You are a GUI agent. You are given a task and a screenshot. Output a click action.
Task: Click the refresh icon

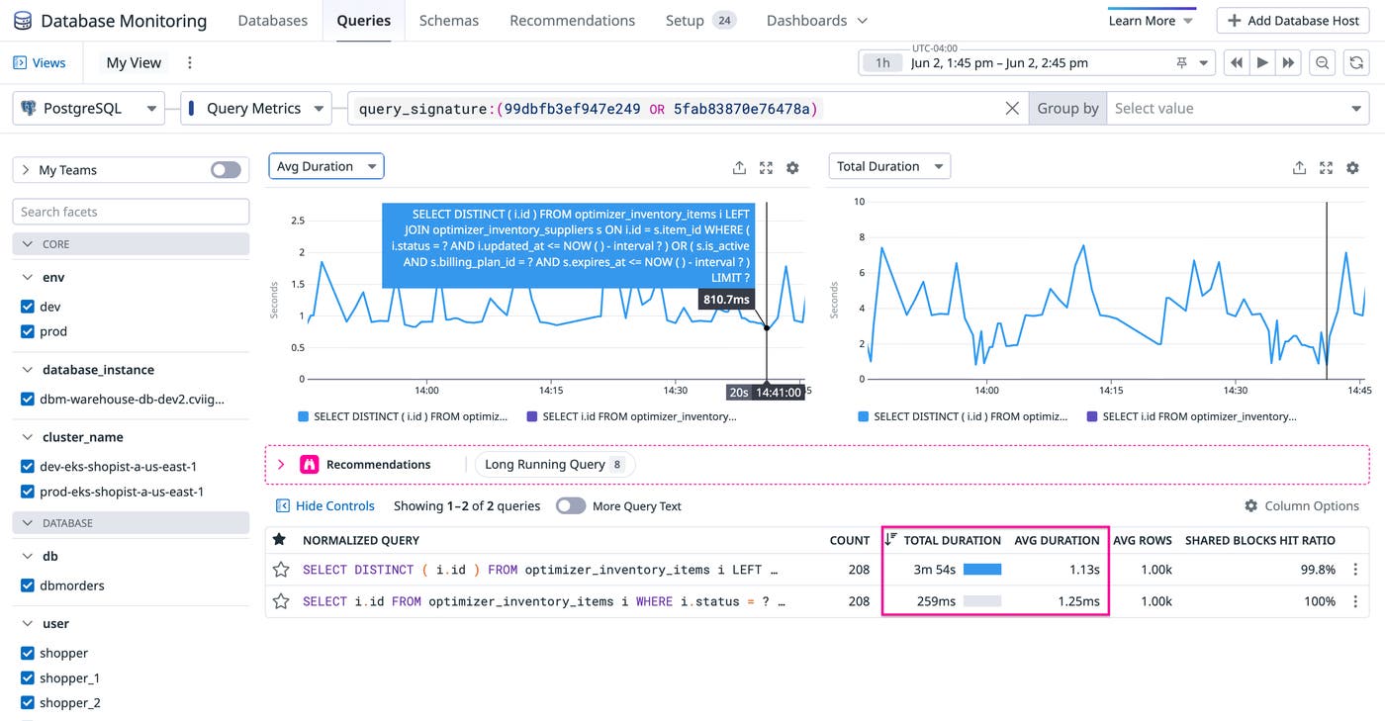tap(1356, 62)
